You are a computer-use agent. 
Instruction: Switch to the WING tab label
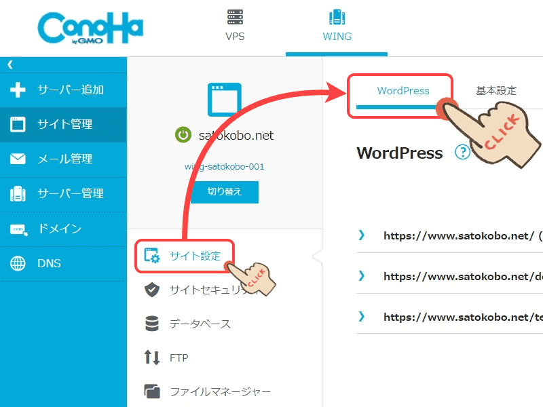[x=337, y=37]
